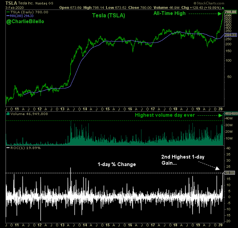
Task: Click year 12 on the bottom ROC time axis
Action: tap(39, 225)
